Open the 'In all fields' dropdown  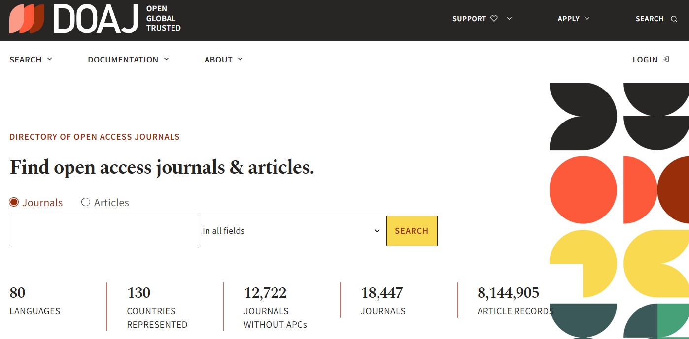click(292, 231)
